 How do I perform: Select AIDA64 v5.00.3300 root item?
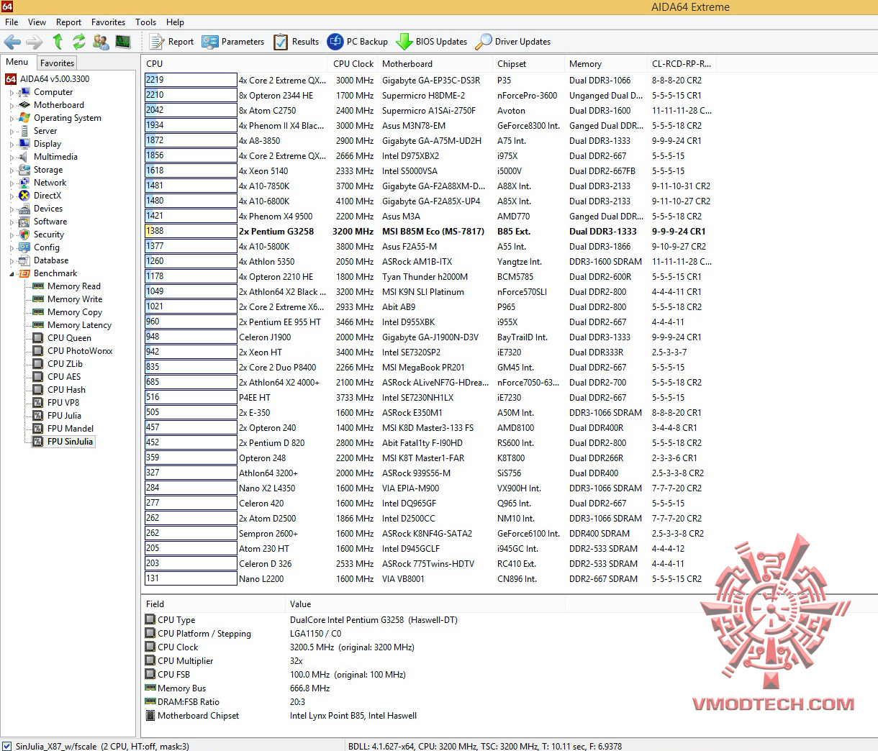pyautogui.click(x=47, y=79)
